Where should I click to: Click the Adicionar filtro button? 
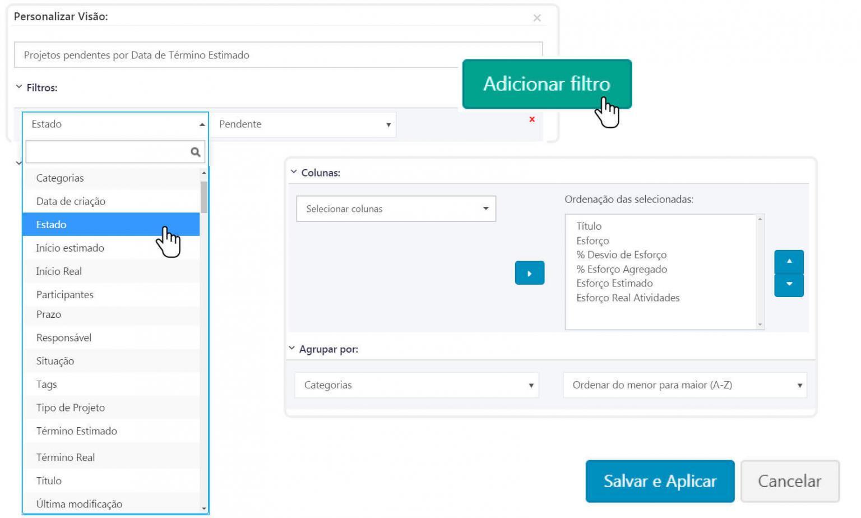tap(547, 84)
